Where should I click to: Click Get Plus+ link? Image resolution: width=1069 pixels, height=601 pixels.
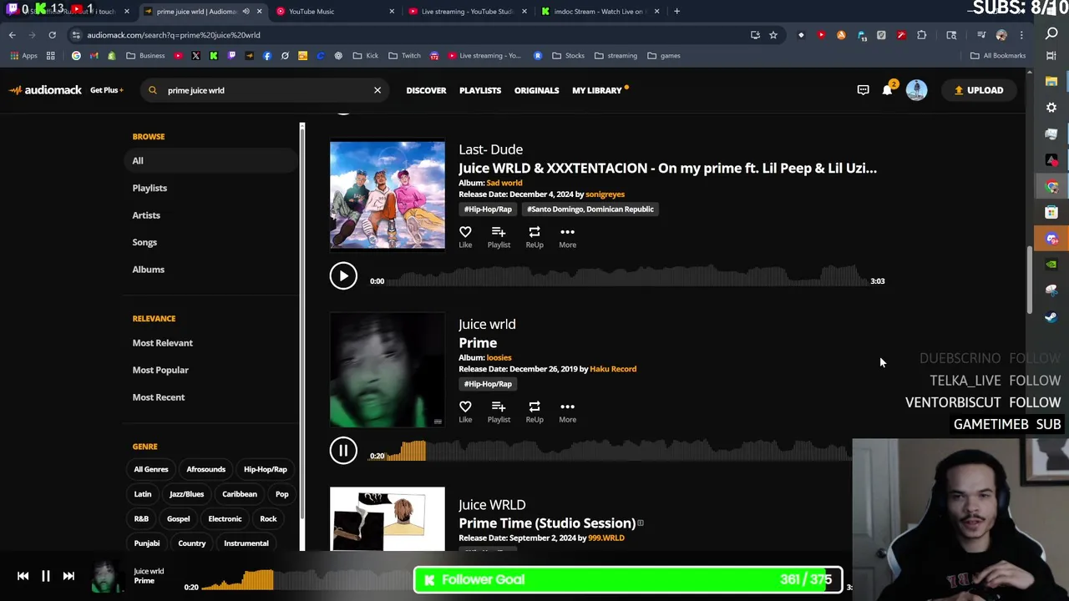[106, 90]
